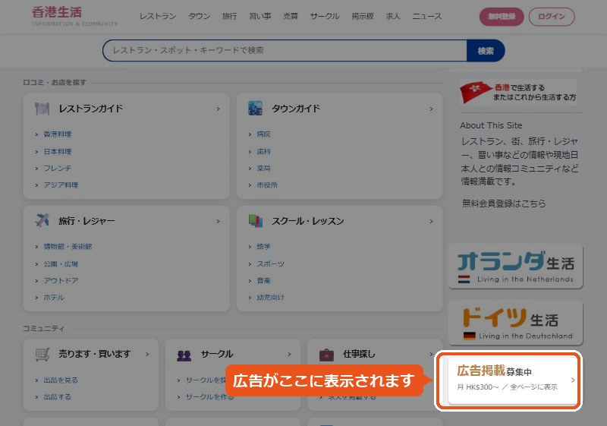Screen dimensions: 607x426
Task: Expand レストランガイド with its chevron
Action: 218,109
